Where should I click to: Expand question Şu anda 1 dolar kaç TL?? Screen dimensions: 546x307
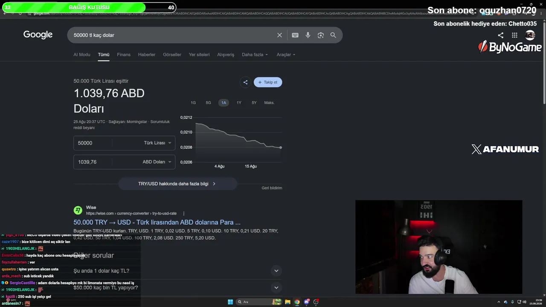coord(178,271)
